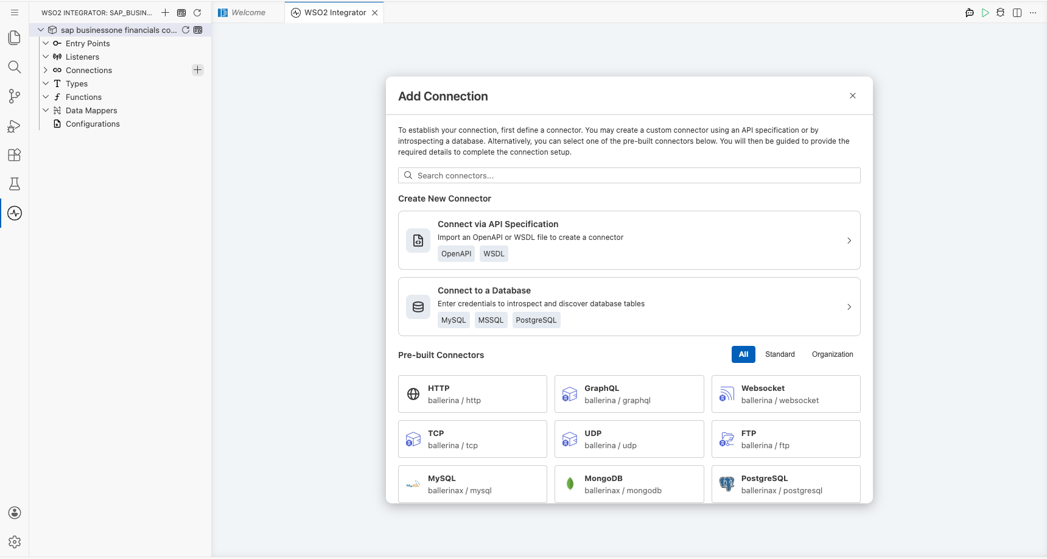Focus the Search connectors field

click(629, 175)
